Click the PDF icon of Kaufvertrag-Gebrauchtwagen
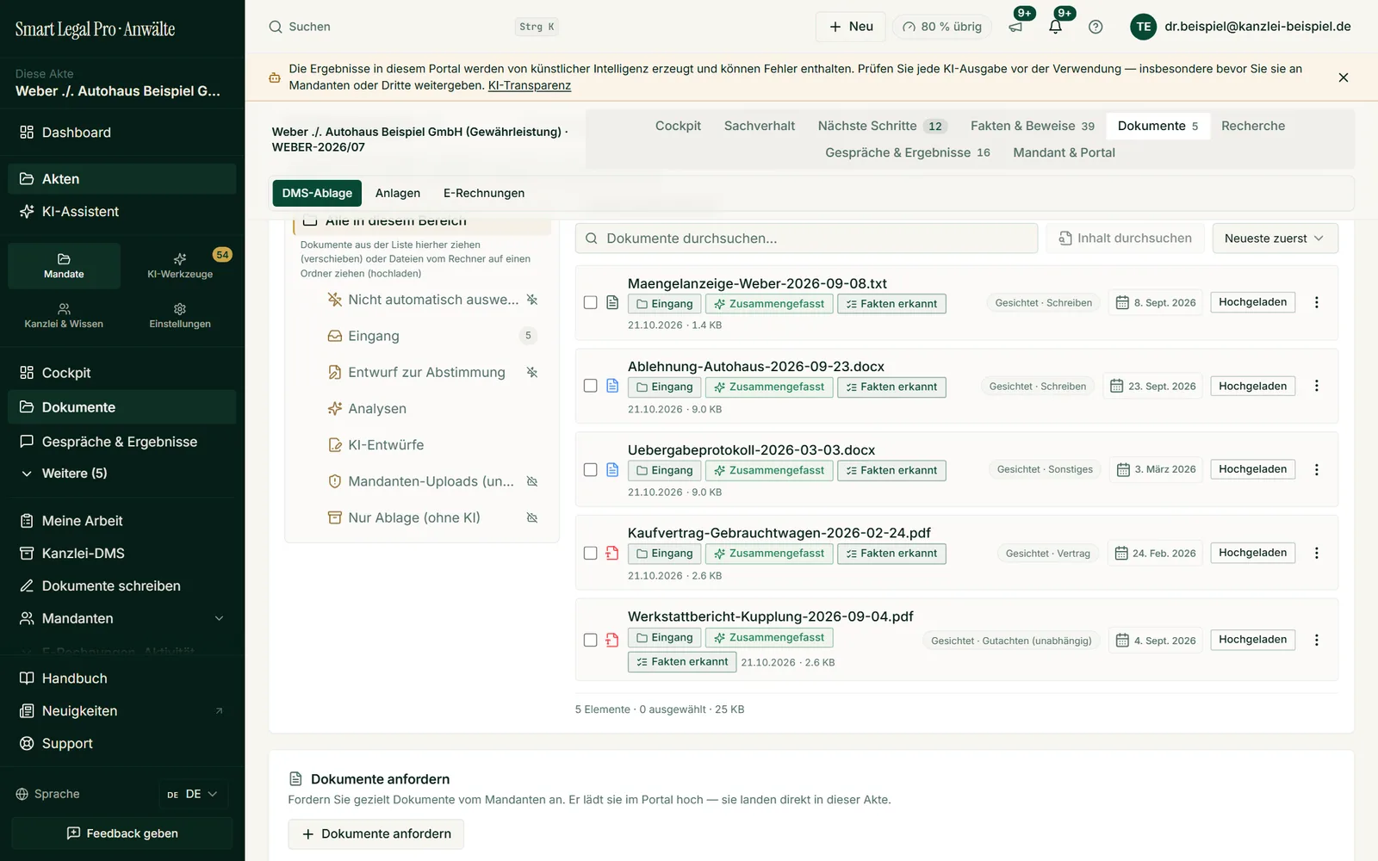Image resolution: width=1378 pixels, height=861 pixels. click(x=612, y=553)
